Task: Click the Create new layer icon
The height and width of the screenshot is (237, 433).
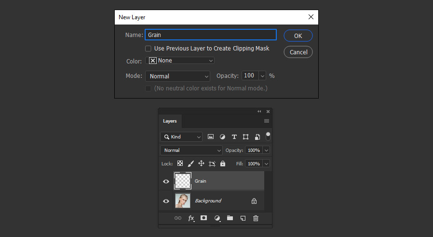Action: pos(243,218)
